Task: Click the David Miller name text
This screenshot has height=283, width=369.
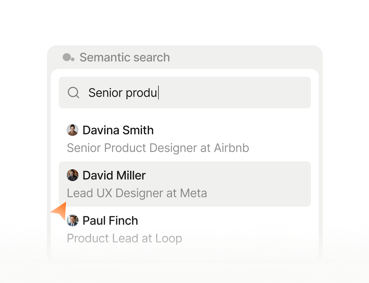Action: (114, 175)
